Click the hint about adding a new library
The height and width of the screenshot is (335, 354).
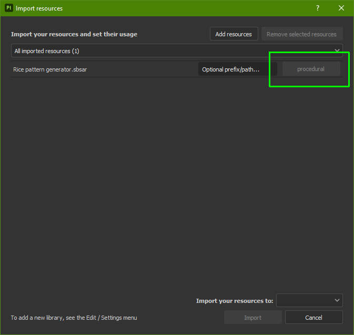coord(74,318)
